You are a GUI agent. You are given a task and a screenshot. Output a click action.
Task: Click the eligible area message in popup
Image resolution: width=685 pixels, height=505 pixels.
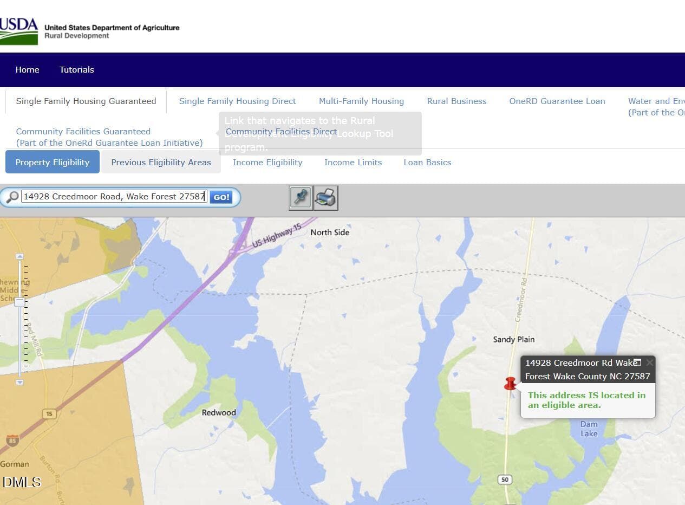(x=586, y=400)
